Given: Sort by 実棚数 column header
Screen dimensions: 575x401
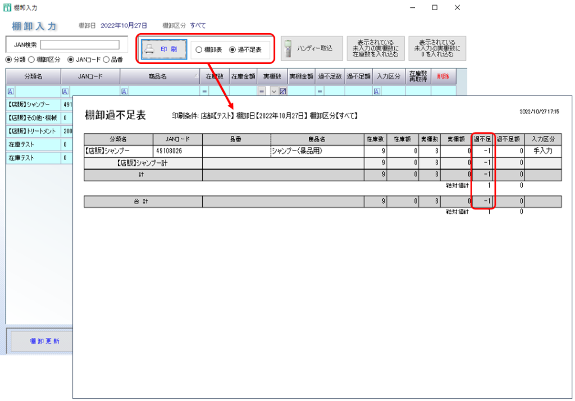Looking at the screenshot, I should (x=272, y=76).
